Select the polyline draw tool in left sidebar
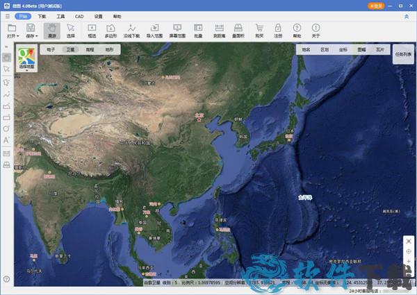 point(7,94)
